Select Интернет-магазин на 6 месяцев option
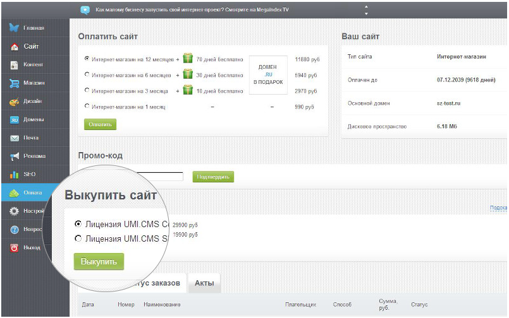Viewport: 509px width, 318px height. pos(87,74)
